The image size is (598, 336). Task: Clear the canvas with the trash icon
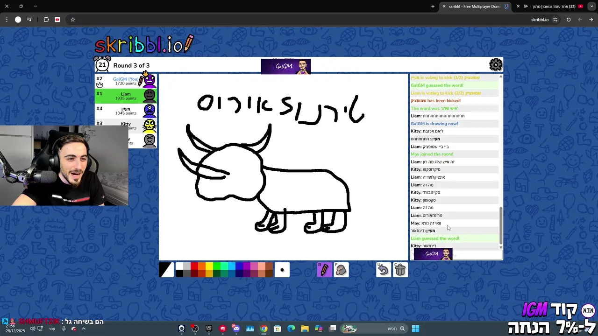[x=400, y=270]
